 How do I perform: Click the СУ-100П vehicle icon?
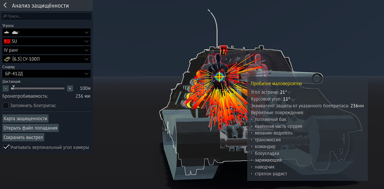coord(7,59)
